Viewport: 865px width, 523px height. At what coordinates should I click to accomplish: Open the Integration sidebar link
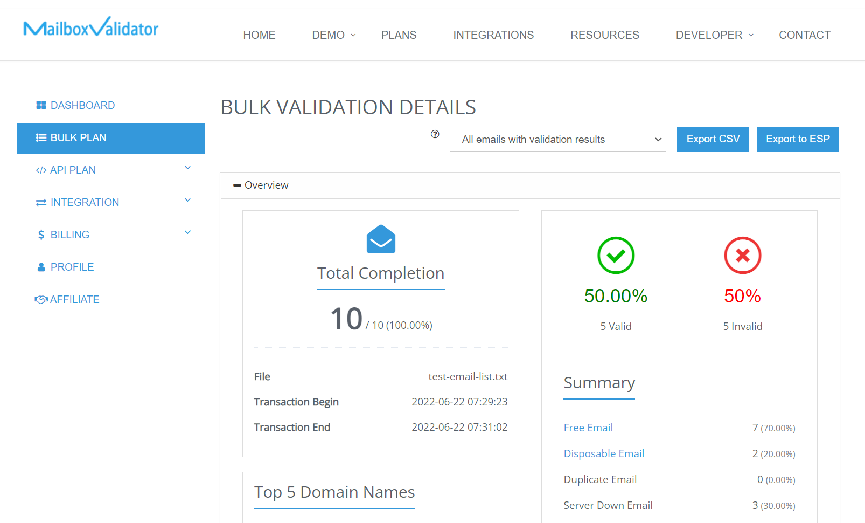[x=85, y=203]
